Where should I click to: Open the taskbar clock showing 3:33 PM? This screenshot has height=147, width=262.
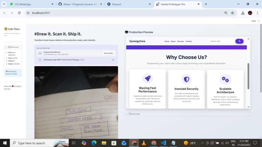coord(244,143)
